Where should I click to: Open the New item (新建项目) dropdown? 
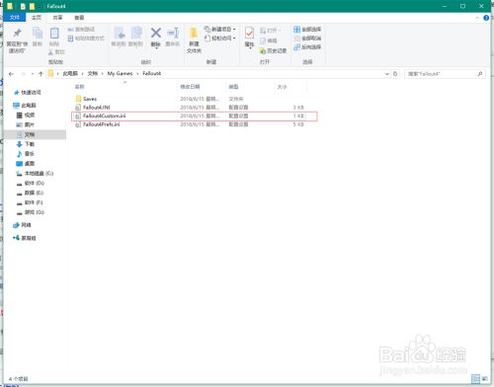(x=219, y=30)
